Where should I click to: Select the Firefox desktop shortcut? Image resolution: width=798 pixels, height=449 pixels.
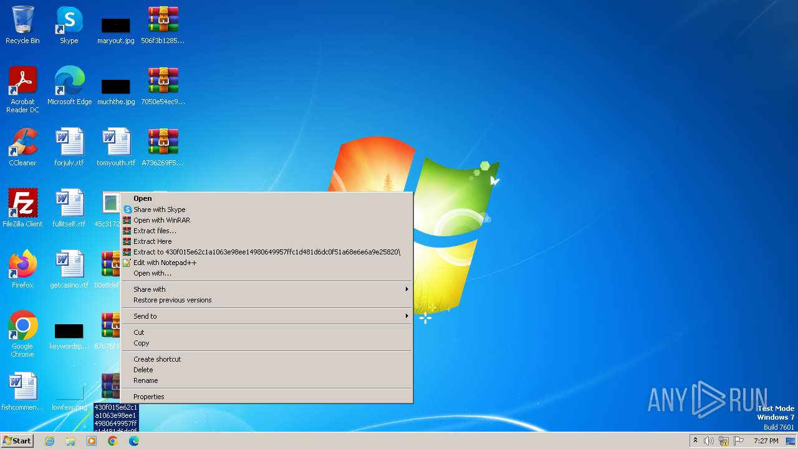[22, 269]
